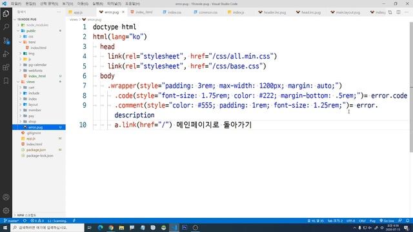413x232 pixels.
Task: Open editor more actions ellipsis
Action: coord(407,12)
